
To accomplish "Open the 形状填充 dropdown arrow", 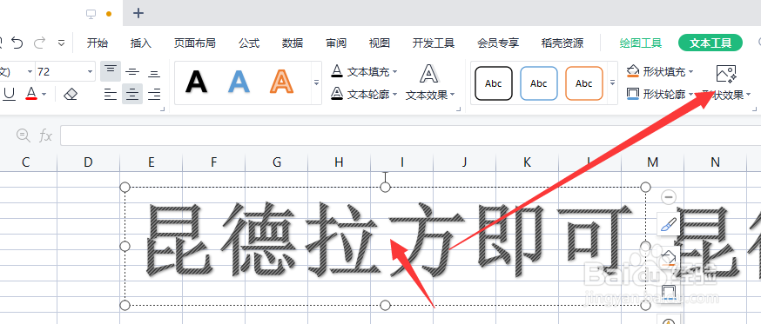I will pyautogui.click(x=690, y=72).
